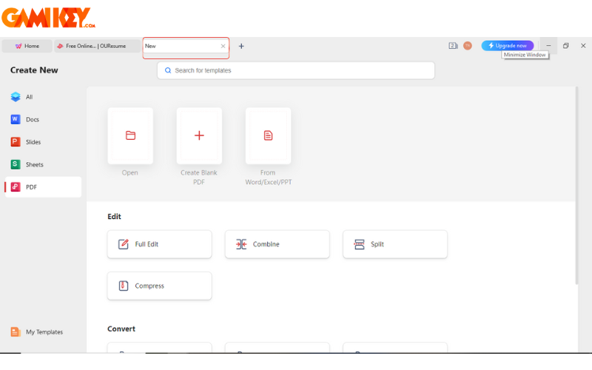The width and height of the screenshot is (592, 370).
Task: Open My Templates in the sidebar
Action: coord(43,332)
